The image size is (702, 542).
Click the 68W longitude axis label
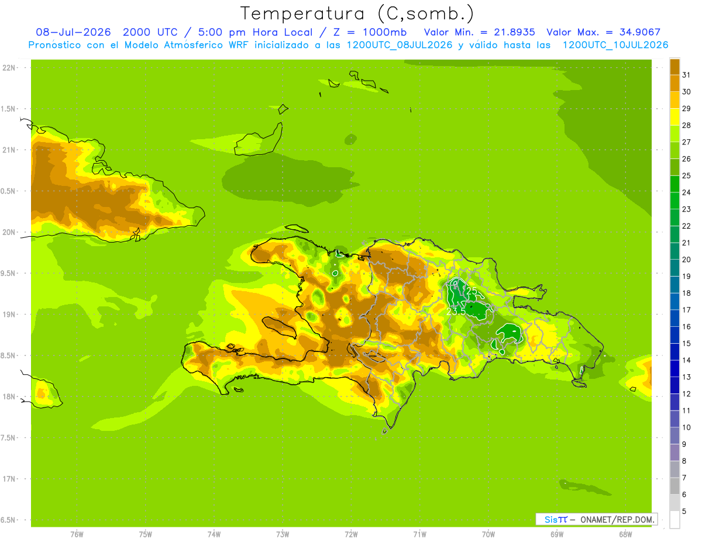click(625, 534)
